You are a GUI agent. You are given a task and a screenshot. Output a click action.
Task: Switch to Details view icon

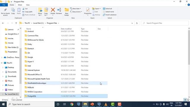point(185,100)
